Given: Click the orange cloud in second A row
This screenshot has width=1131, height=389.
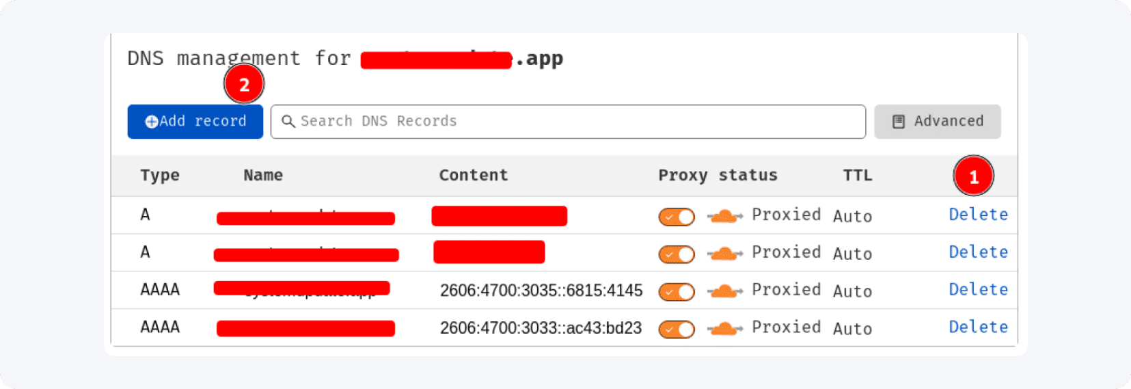Looking at the screenshot, I should 724,254.
